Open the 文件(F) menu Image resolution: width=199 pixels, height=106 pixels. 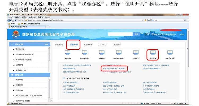pyautogui.click(x=11, y=17)
